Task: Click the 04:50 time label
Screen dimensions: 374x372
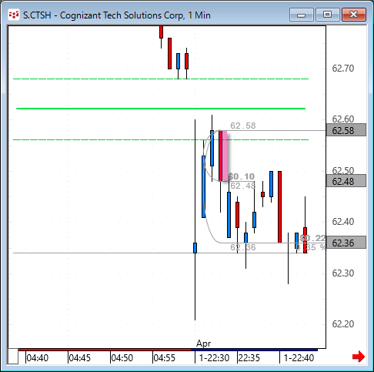Action: click(x=122, y=357)
